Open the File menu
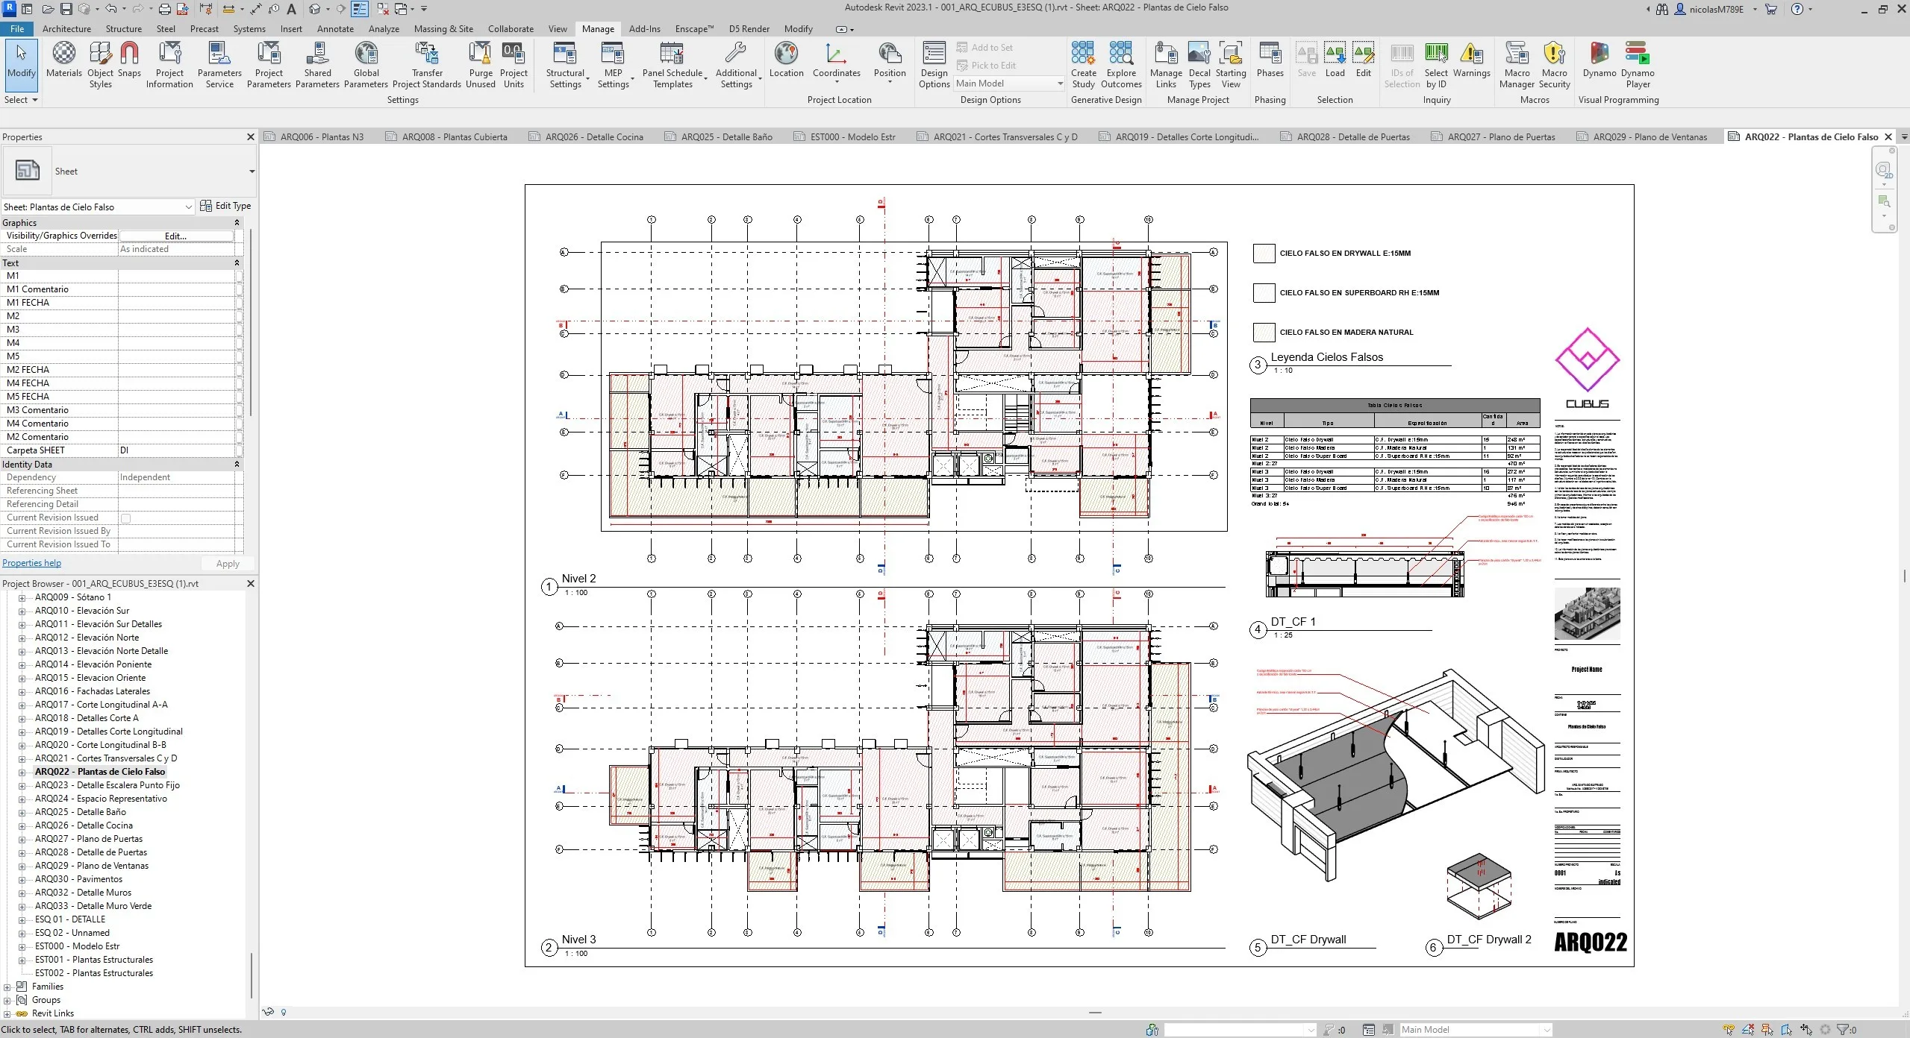Image resolution: width=1910 pixels, height=1038 pixels. (17, 29)
